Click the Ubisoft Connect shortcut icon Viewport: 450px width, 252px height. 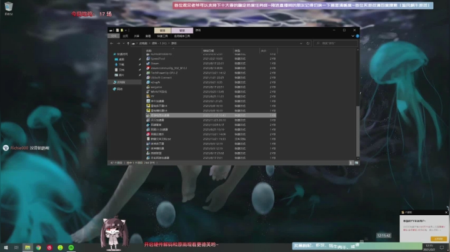pyautogui.click(x=148, y=77)
